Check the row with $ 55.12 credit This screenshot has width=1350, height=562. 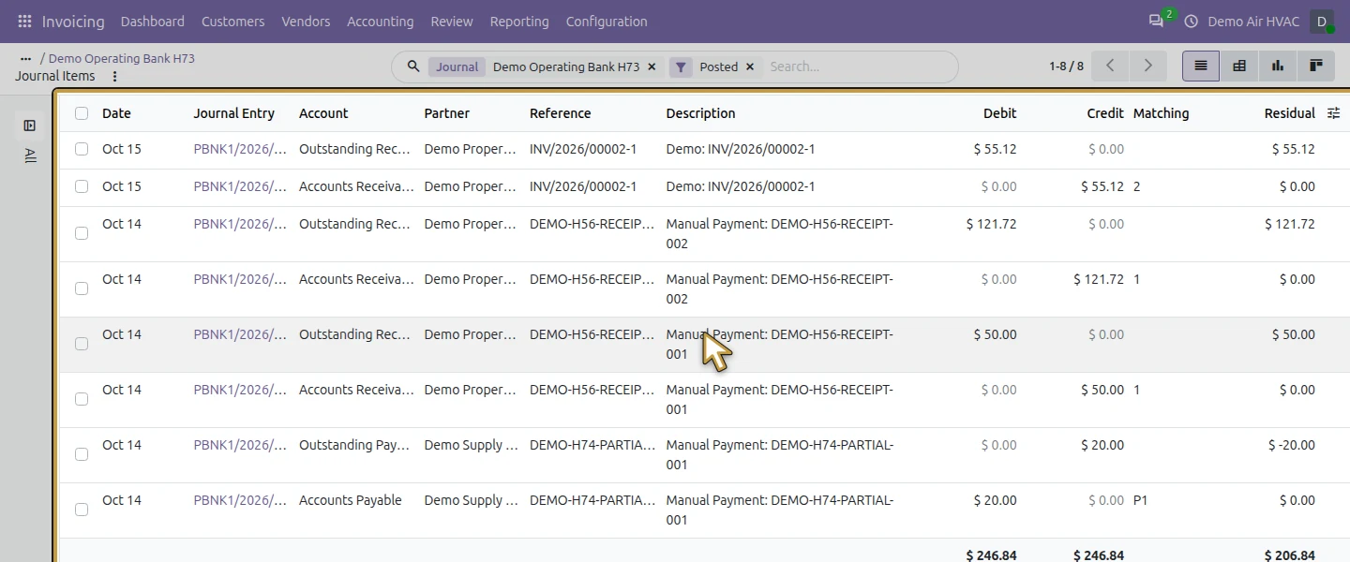point(82,186)
